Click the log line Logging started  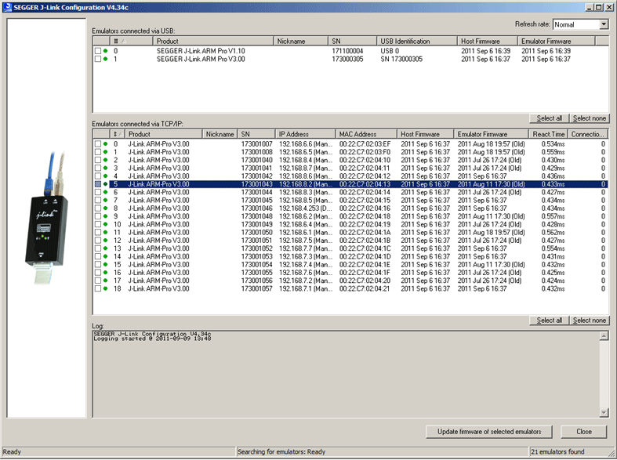click(152, 339)
